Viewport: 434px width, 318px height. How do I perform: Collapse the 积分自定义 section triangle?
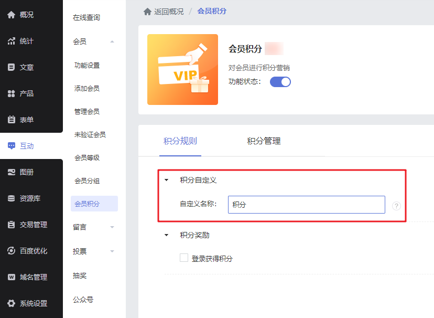coord(166,180)
